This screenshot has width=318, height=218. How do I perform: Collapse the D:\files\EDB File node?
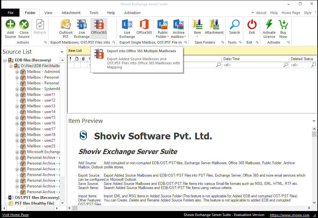11,66
